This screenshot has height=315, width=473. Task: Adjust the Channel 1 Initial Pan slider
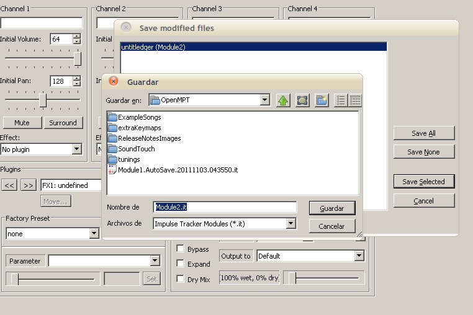click(x=43, y=100)
